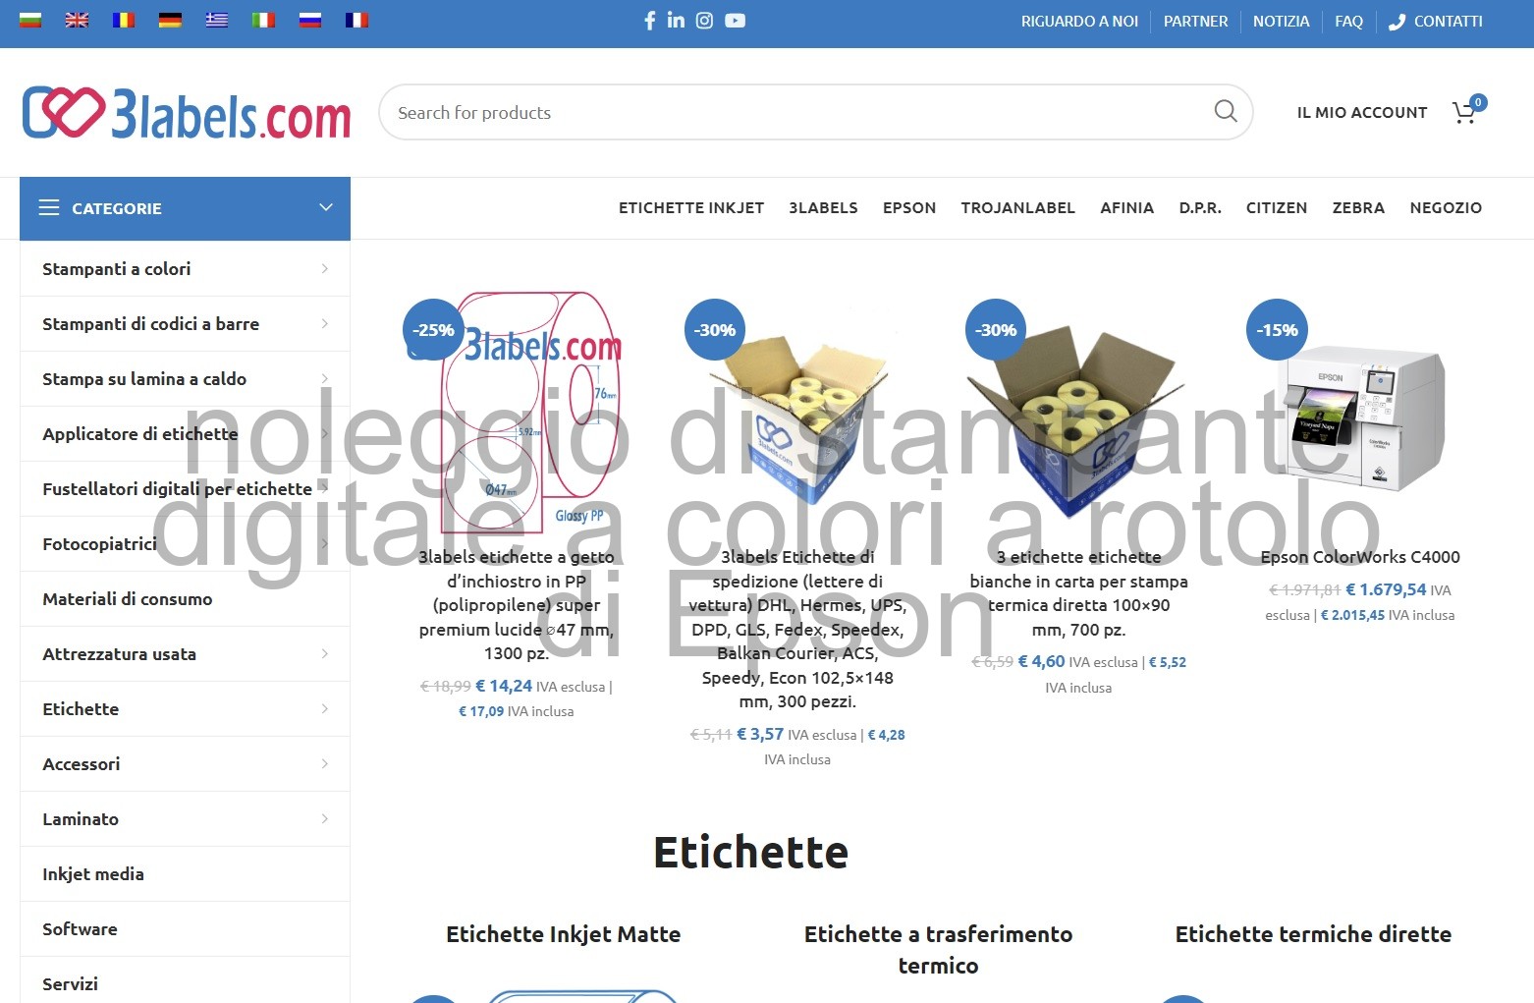Select the UK flag for English

[77, 19]
